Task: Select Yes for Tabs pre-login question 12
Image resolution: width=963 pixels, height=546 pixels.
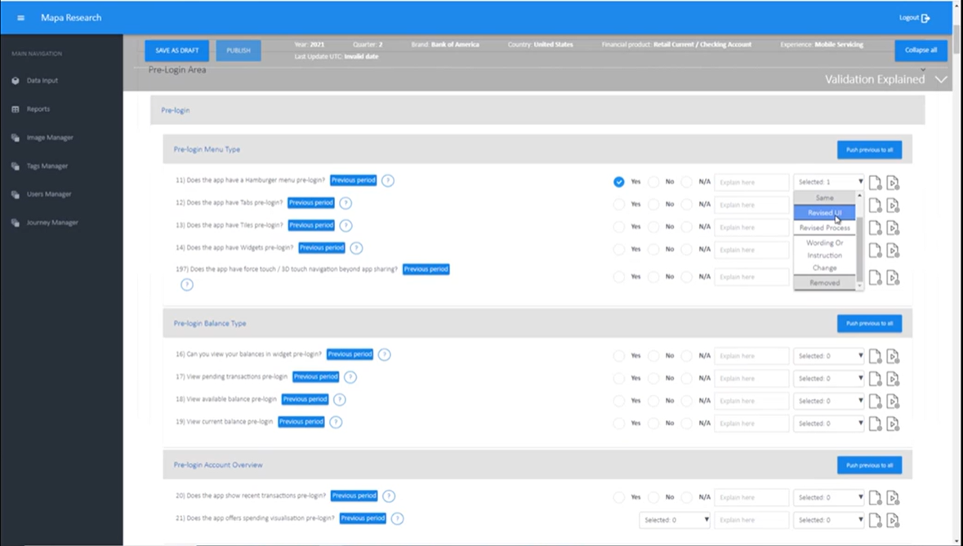Action: (618, 204)
